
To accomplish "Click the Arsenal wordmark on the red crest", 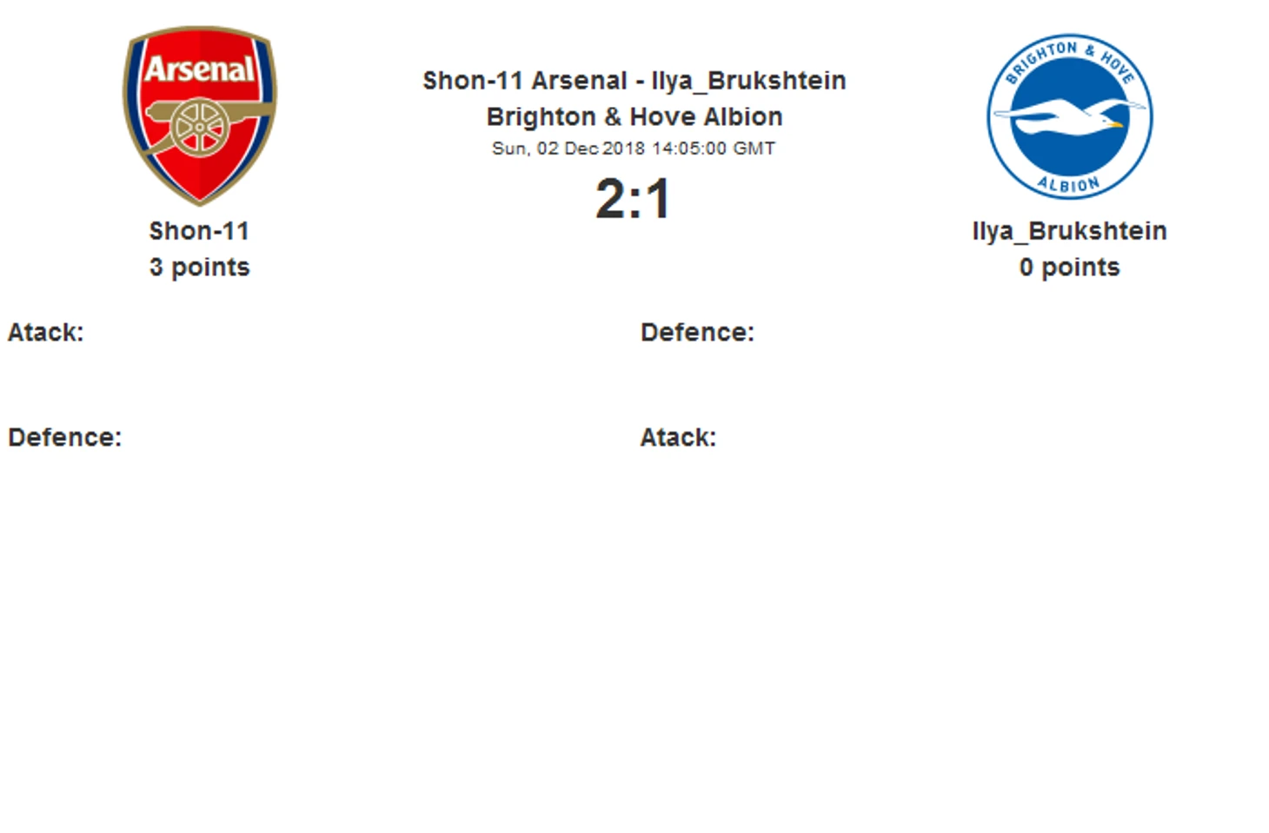I will (x=200, y=69).
